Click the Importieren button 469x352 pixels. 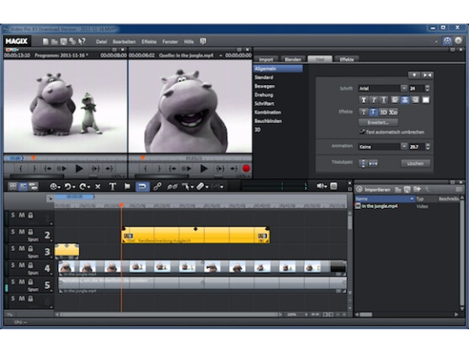373,189
